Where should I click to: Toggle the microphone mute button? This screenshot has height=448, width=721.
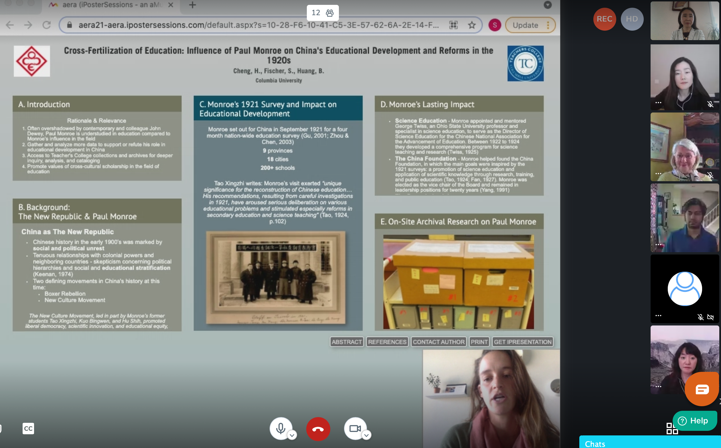click(281, 428)
